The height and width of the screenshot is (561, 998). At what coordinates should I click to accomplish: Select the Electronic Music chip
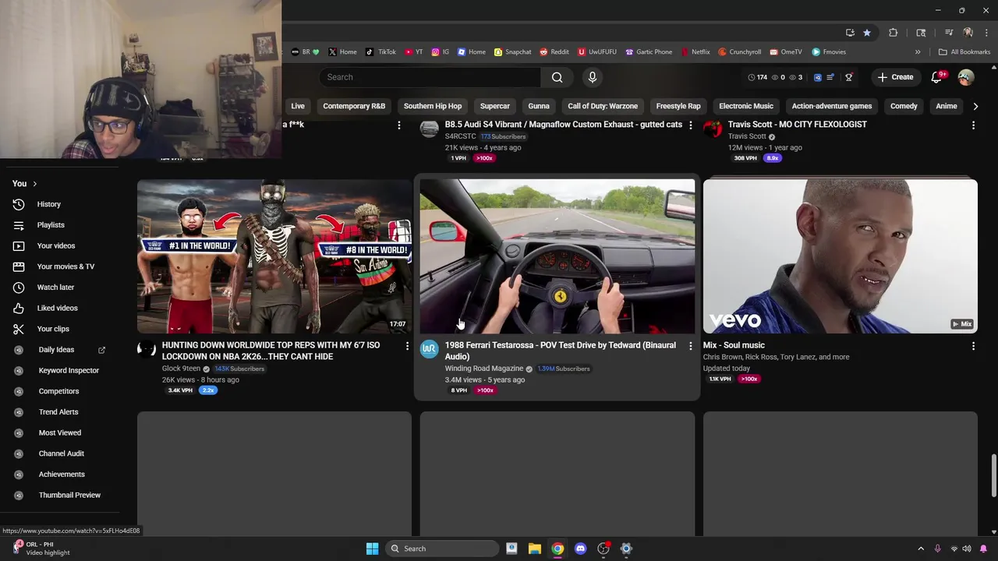(746, 106)
